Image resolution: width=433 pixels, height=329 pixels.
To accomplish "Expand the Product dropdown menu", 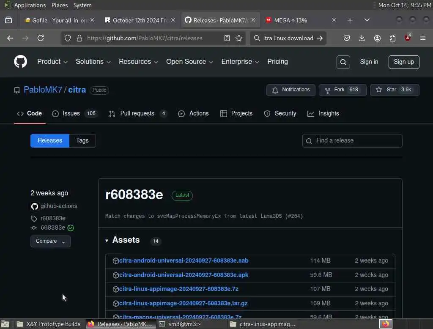I will 52,62.
